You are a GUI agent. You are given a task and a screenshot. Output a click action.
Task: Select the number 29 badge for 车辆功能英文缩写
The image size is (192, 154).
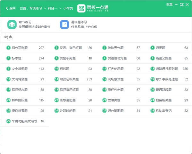click(x=8, y=121)
